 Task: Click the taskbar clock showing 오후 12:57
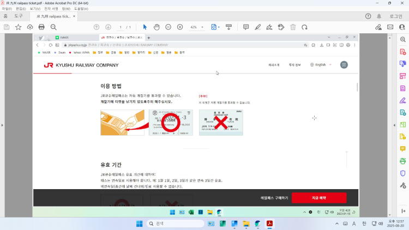396,223
